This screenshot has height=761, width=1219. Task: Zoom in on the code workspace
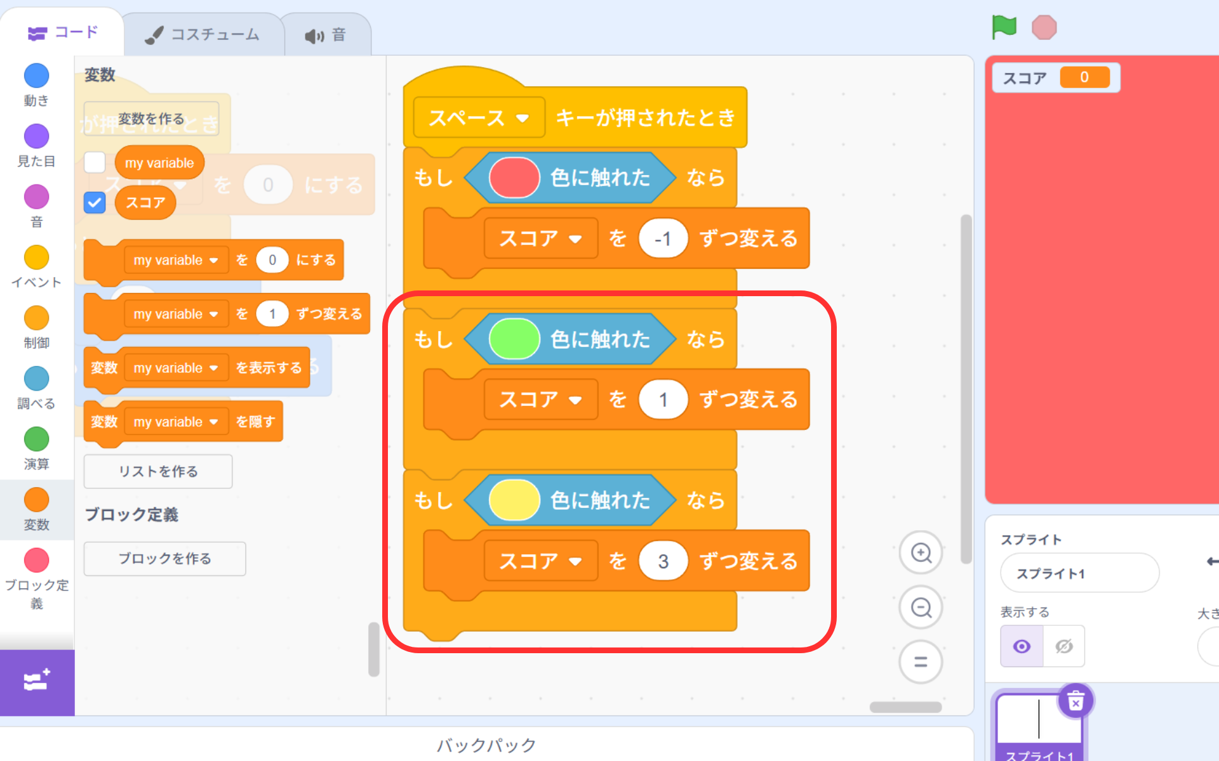click(921, 553)
